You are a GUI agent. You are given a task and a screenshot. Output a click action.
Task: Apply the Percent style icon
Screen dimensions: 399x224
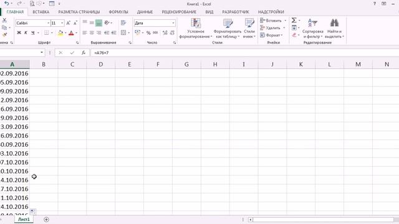click(148, 33)
